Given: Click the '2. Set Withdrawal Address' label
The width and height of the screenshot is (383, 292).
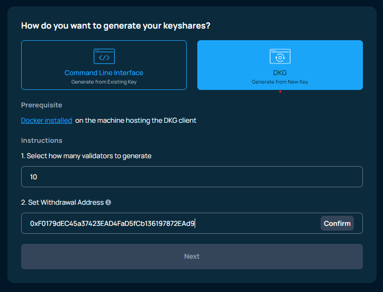Looking at the screenshot, I should 62,202.
